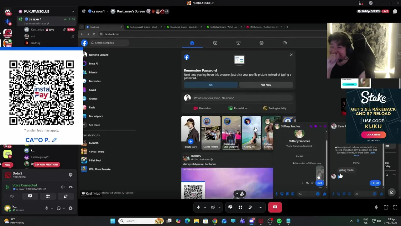
Task: Open new browser tab plus button
Action: point(287,27)
